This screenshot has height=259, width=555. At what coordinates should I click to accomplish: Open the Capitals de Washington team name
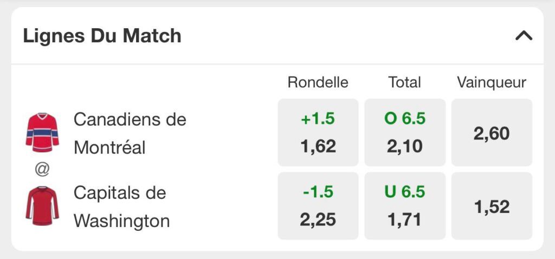[x=121, y=207]
